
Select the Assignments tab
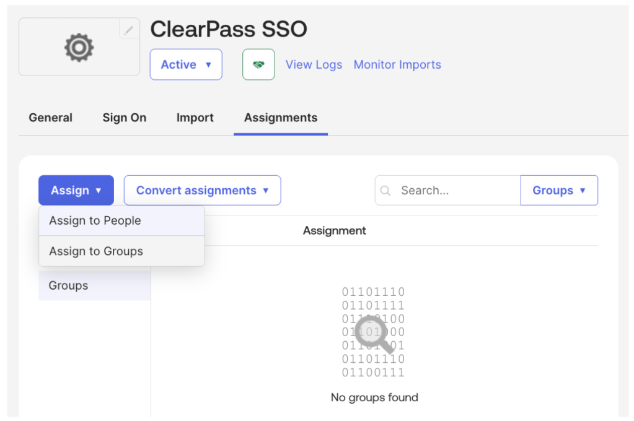pyautogui.click(x=280, y=118)
